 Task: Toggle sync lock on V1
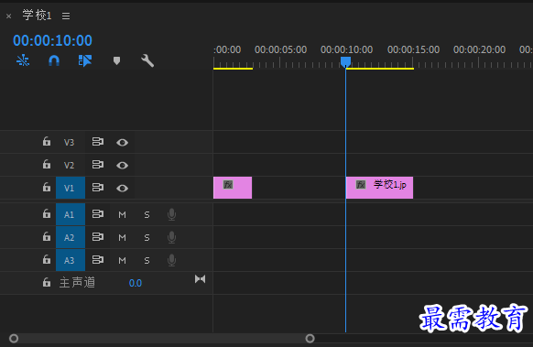pyautogui.click(x=98, y=188)
